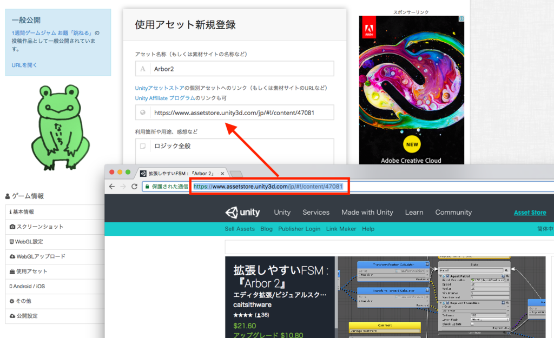
Task: Open Made with Unity nav item
Action: [367, 213]
